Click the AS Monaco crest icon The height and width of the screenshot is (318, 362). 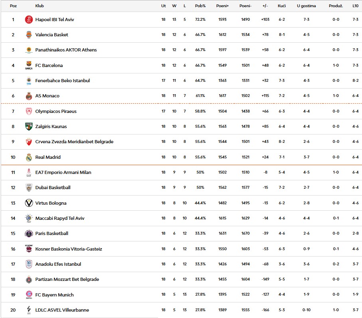coord(29,96)
